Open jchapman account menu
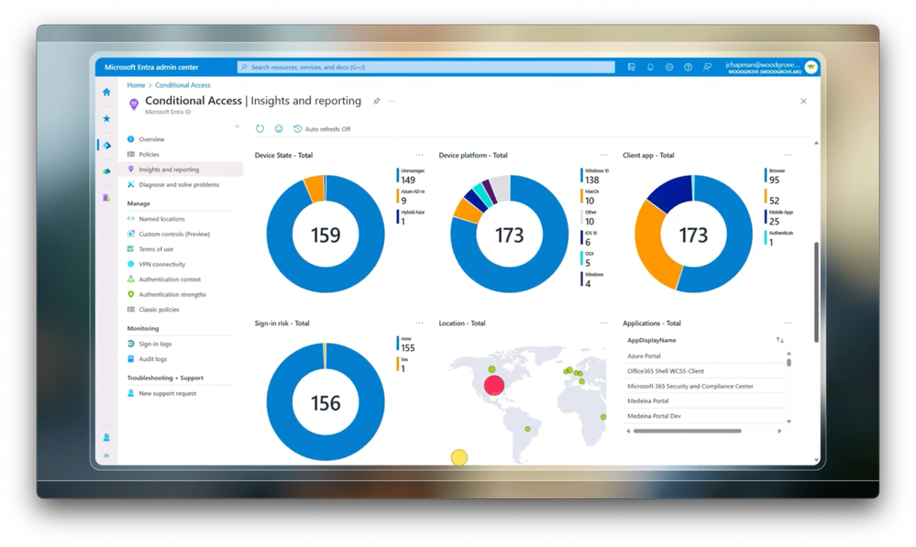916x547 pixels. tap(770, 67)
